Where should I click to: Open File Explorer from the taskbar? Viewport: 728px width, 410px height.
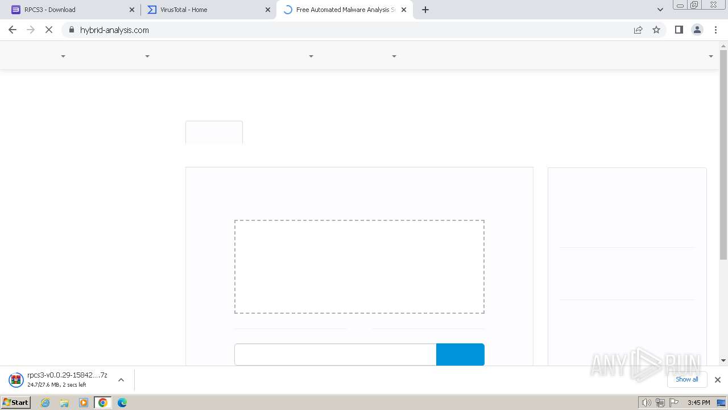point(64,403)
